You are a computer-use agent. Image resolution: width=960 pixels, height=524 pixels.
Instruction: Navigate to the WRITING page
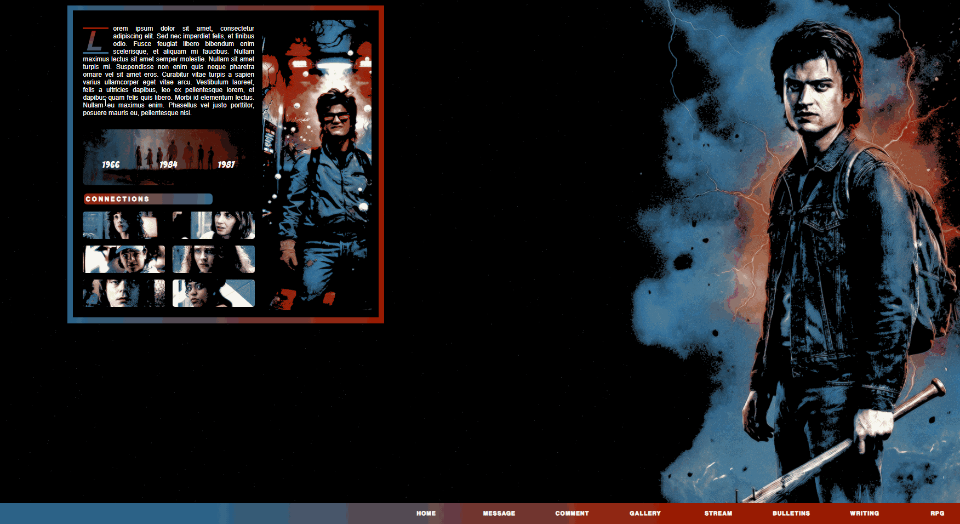pos(864,514)
